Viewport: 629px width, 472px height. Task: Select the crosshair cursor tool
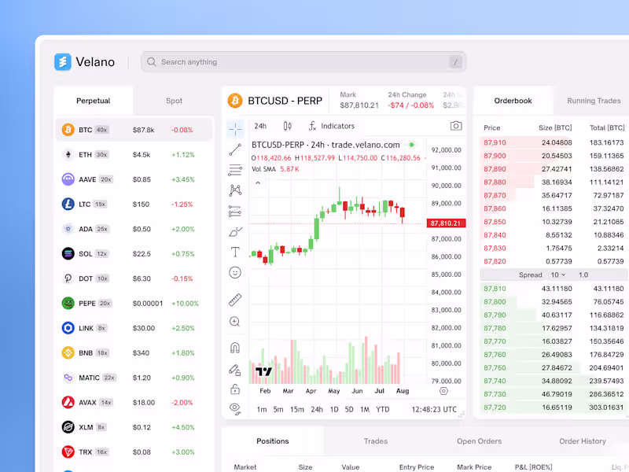pyautogui.click(x=234, y=127)
